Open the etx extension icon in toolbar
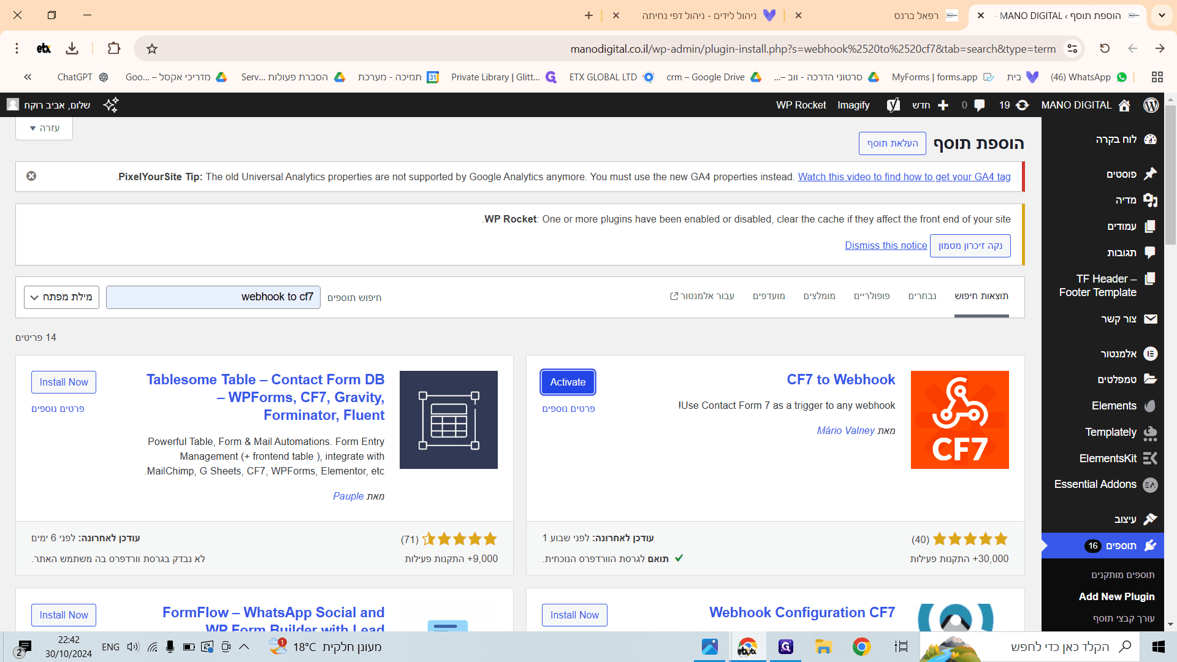The height and width of the screenshot is (662, 1177). click(44, 48)
